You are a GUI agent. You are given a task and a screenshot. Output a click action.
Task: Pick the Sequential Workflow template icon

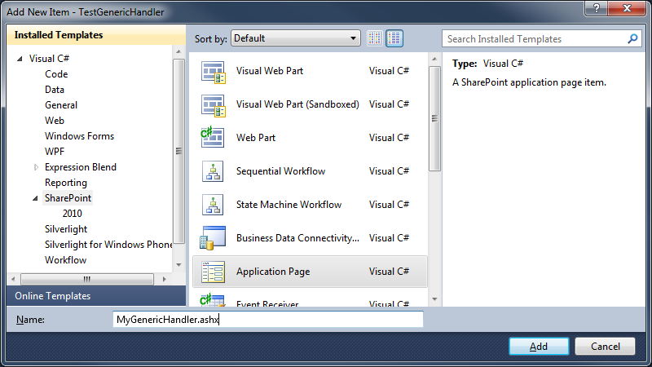pos(213,171)
